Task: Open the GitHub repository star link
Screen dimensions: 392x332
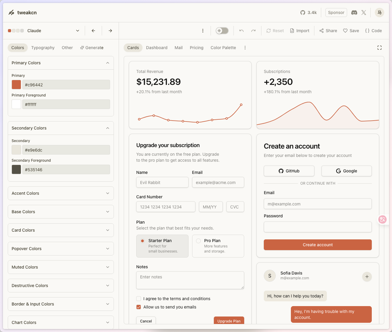Action: [308, 13]
